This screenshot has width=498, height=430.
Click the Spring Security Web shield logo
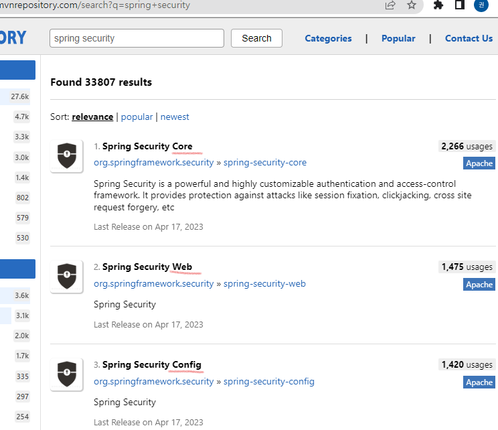(67, 277)
